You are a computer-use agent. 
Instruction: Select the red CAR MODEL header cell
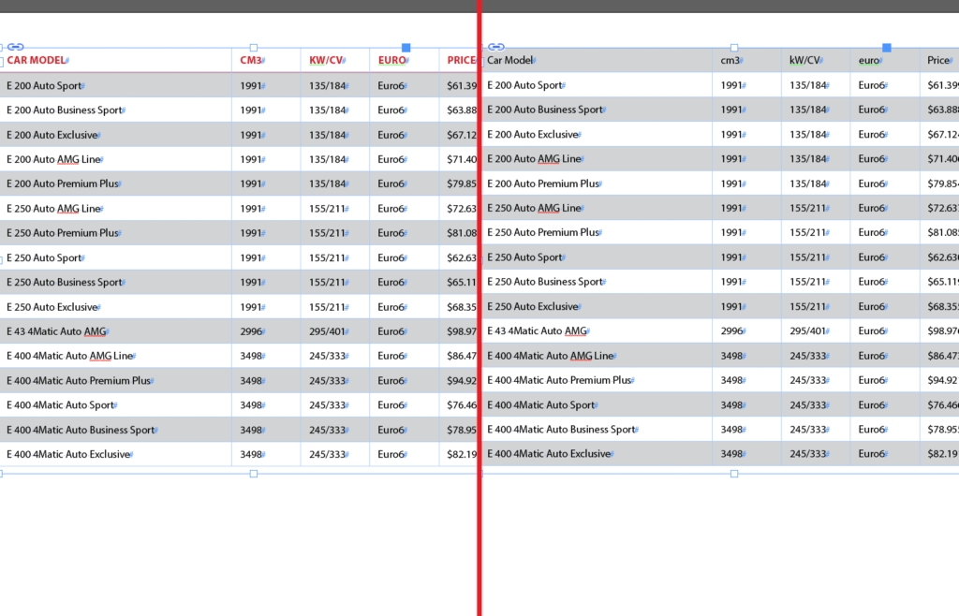pyautogui.click(x=37, y=60)
